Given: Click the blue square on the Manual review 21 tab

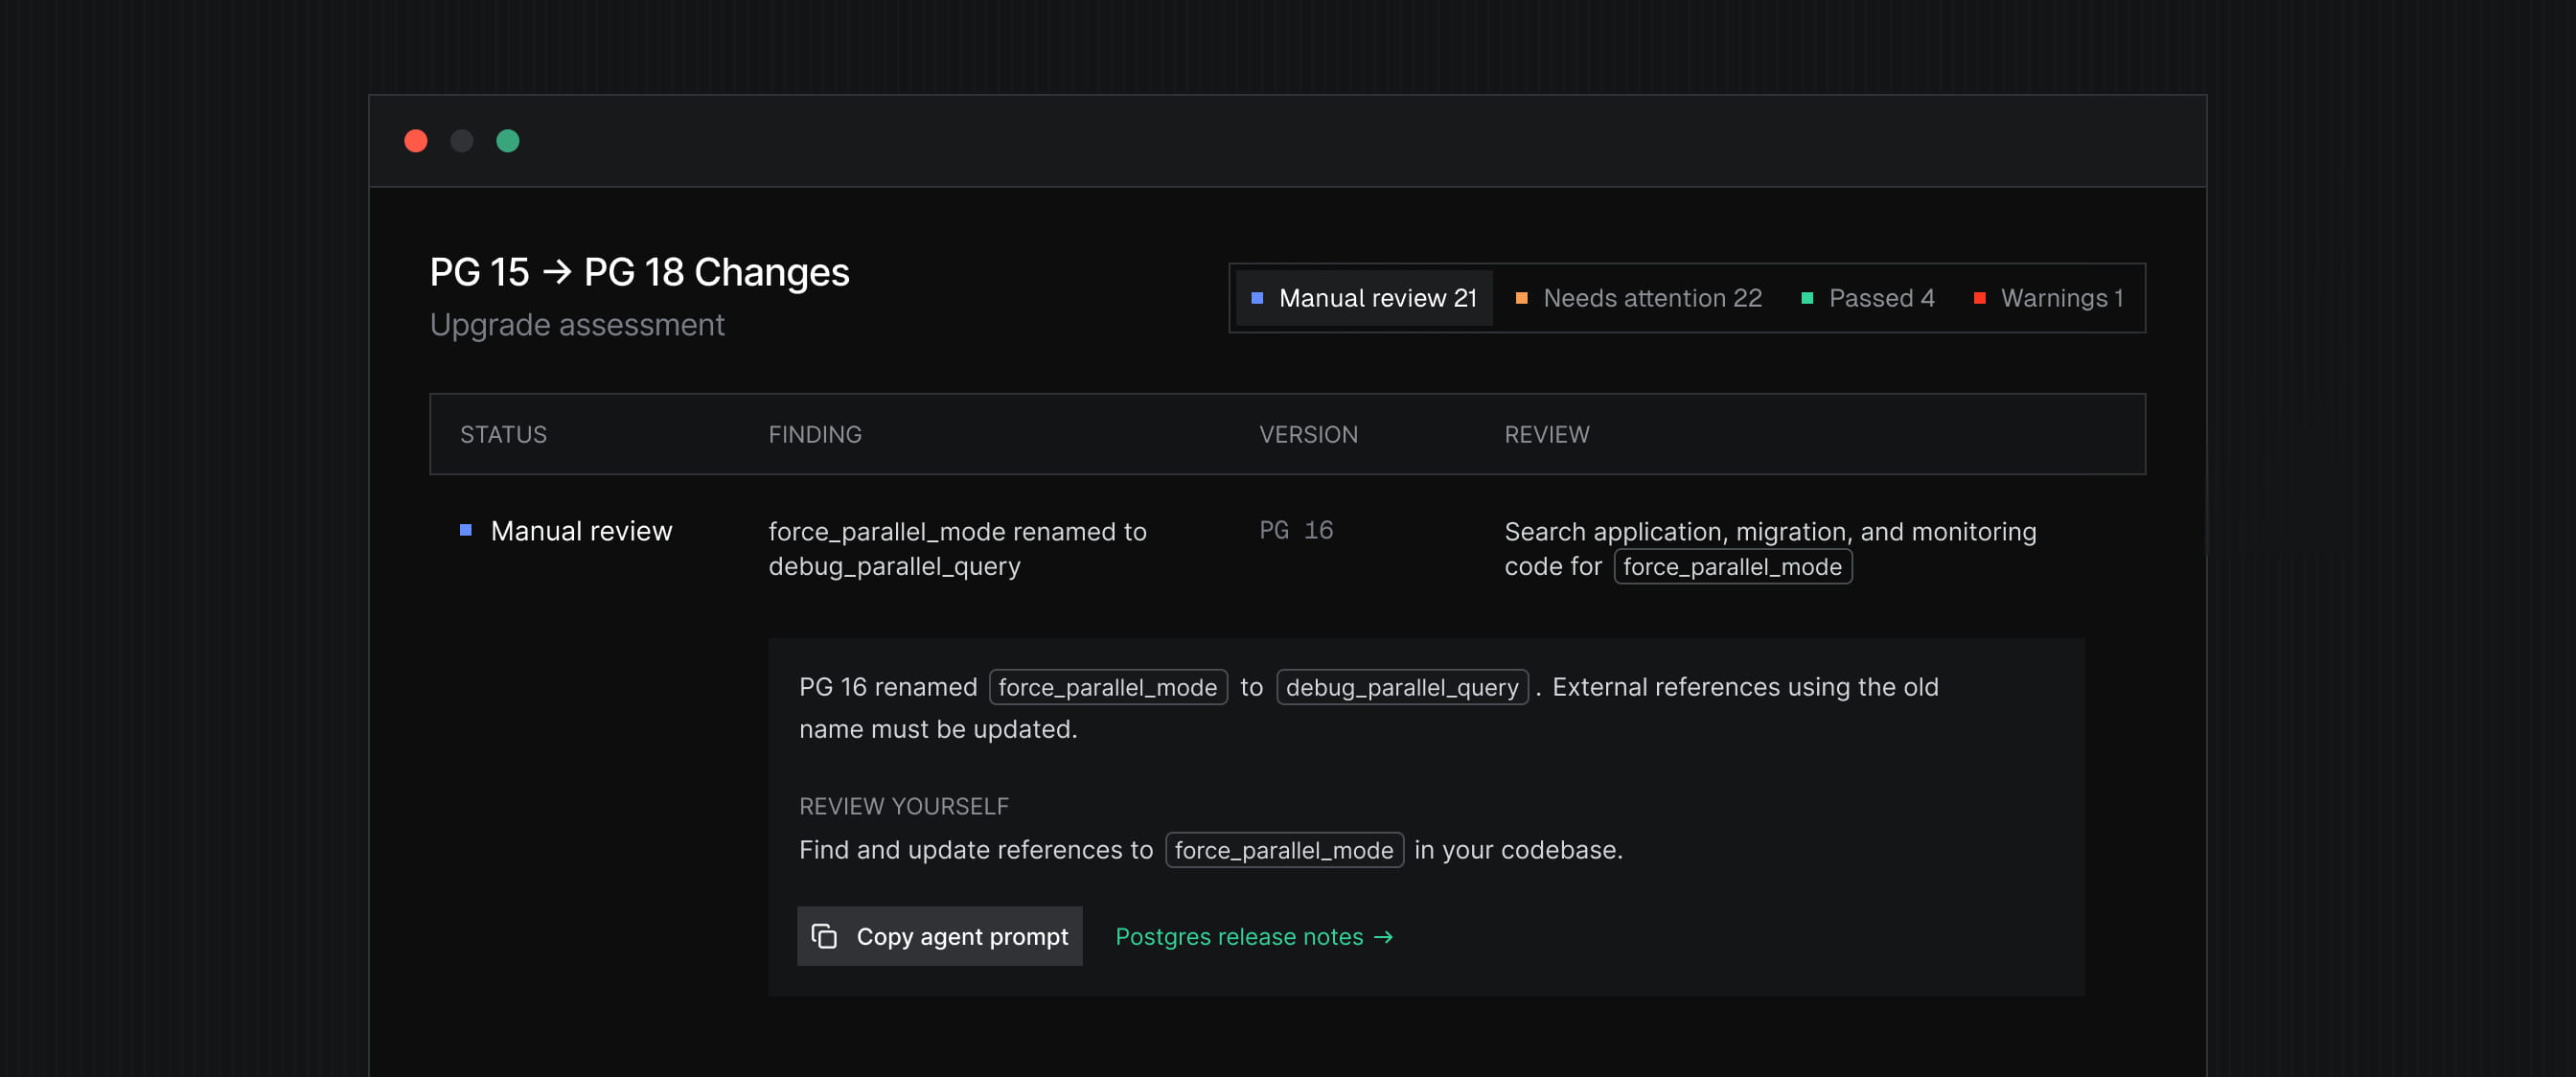Looking at the screenshot, I should tap(1257, 298).
